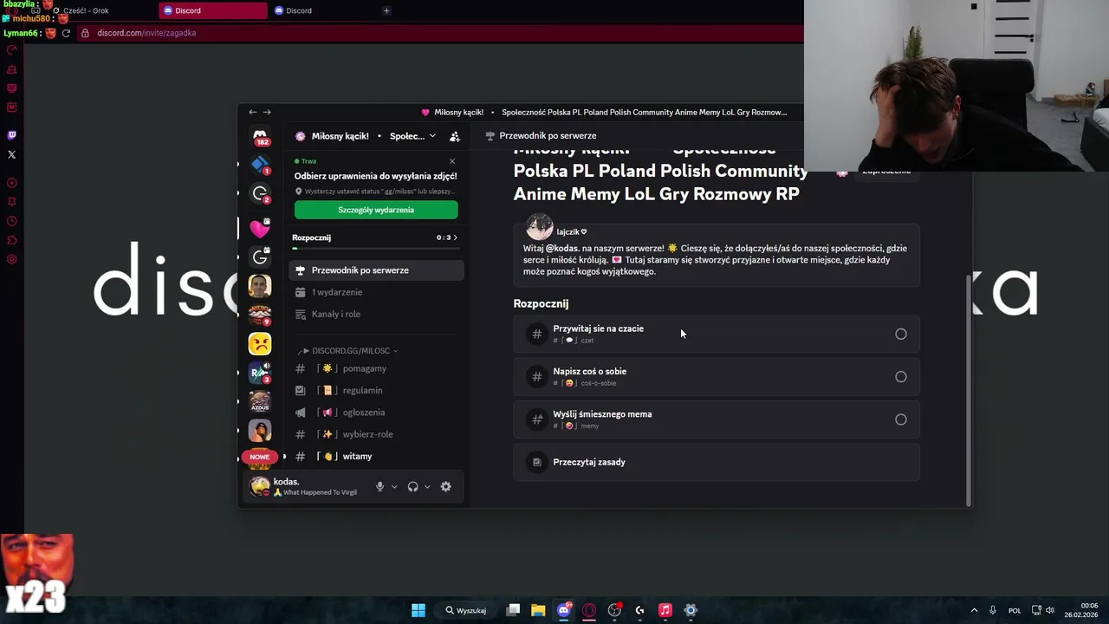The width and height of the screenshot is (1109, 624).
Task: Open browser sidebar settings gear
Action: (11, 259)
